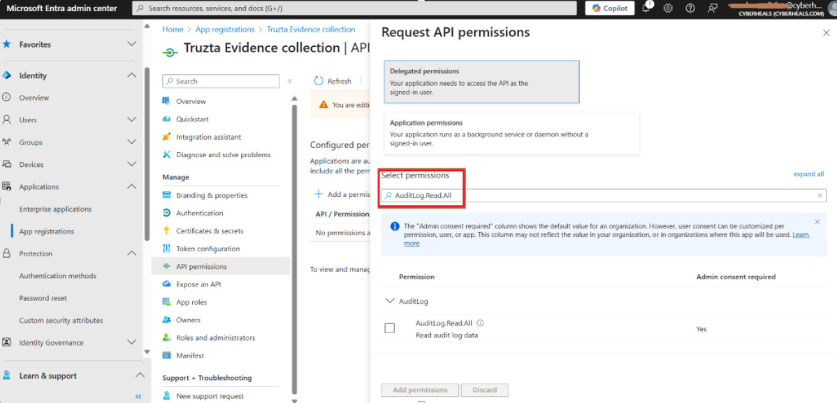The height and width of the screenshot is (403, 837).
Task: Collapse the Learn & support chevron
Action: [x=139, y=375]
